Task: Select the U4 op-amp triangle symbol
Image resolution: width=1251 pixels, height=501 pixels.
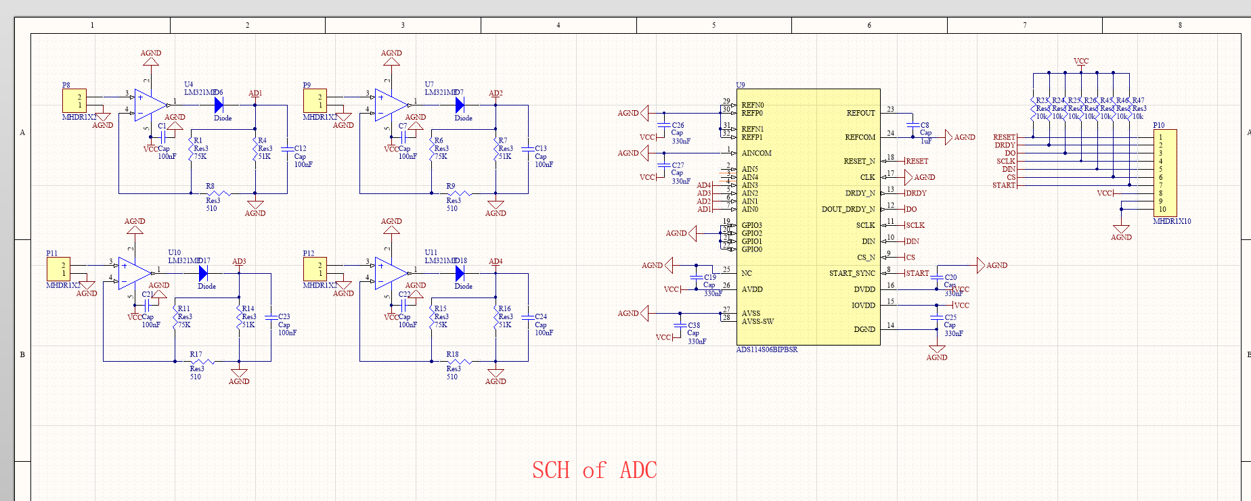Action: (150, 105)
